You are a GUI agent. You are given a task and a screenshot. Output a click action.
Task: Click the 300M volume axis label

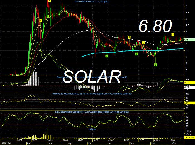188,131
